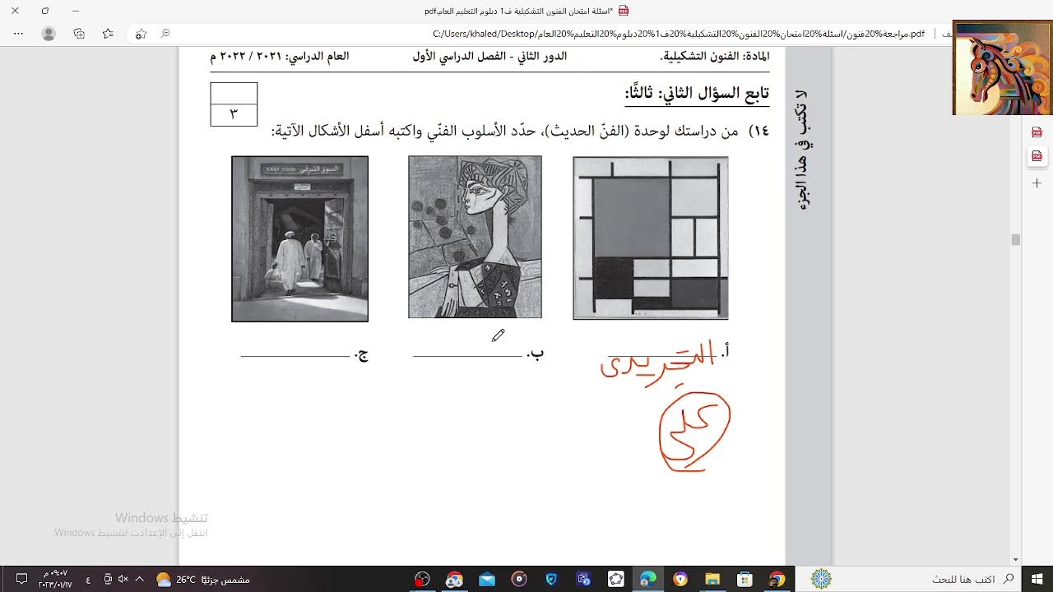Click the heading تابع السؤال الثاني: ثالثًا

698,94
